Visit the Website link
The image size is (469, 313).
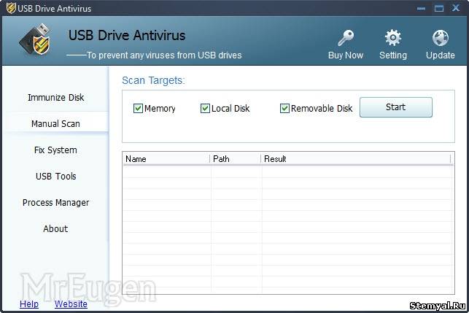point(71,304)
